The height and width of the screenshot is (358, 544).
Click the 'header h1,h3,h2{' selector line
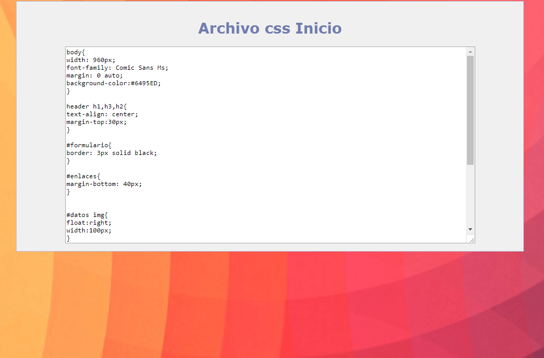pos(96,106)
